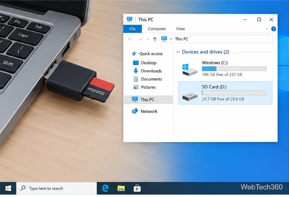Go back with the left arrow
The width and height of the screenshot is (289, 197).
(130, 39)
